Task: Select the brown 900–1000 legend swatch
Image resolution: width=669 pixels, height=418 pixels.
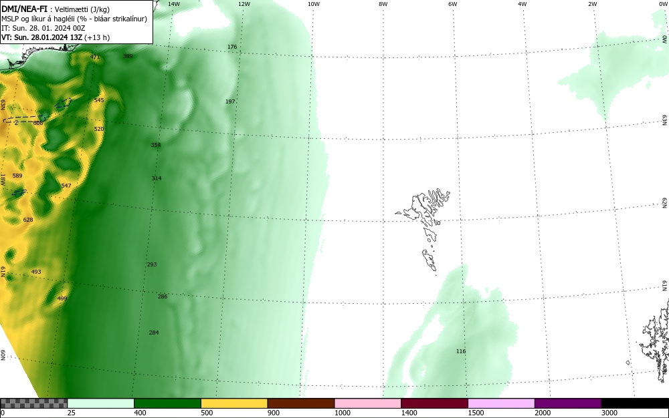Action: point(301,403)
